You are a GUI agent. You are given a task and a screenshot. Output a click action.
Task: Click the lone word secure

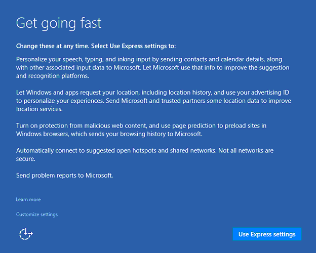(x=26, y=159)
